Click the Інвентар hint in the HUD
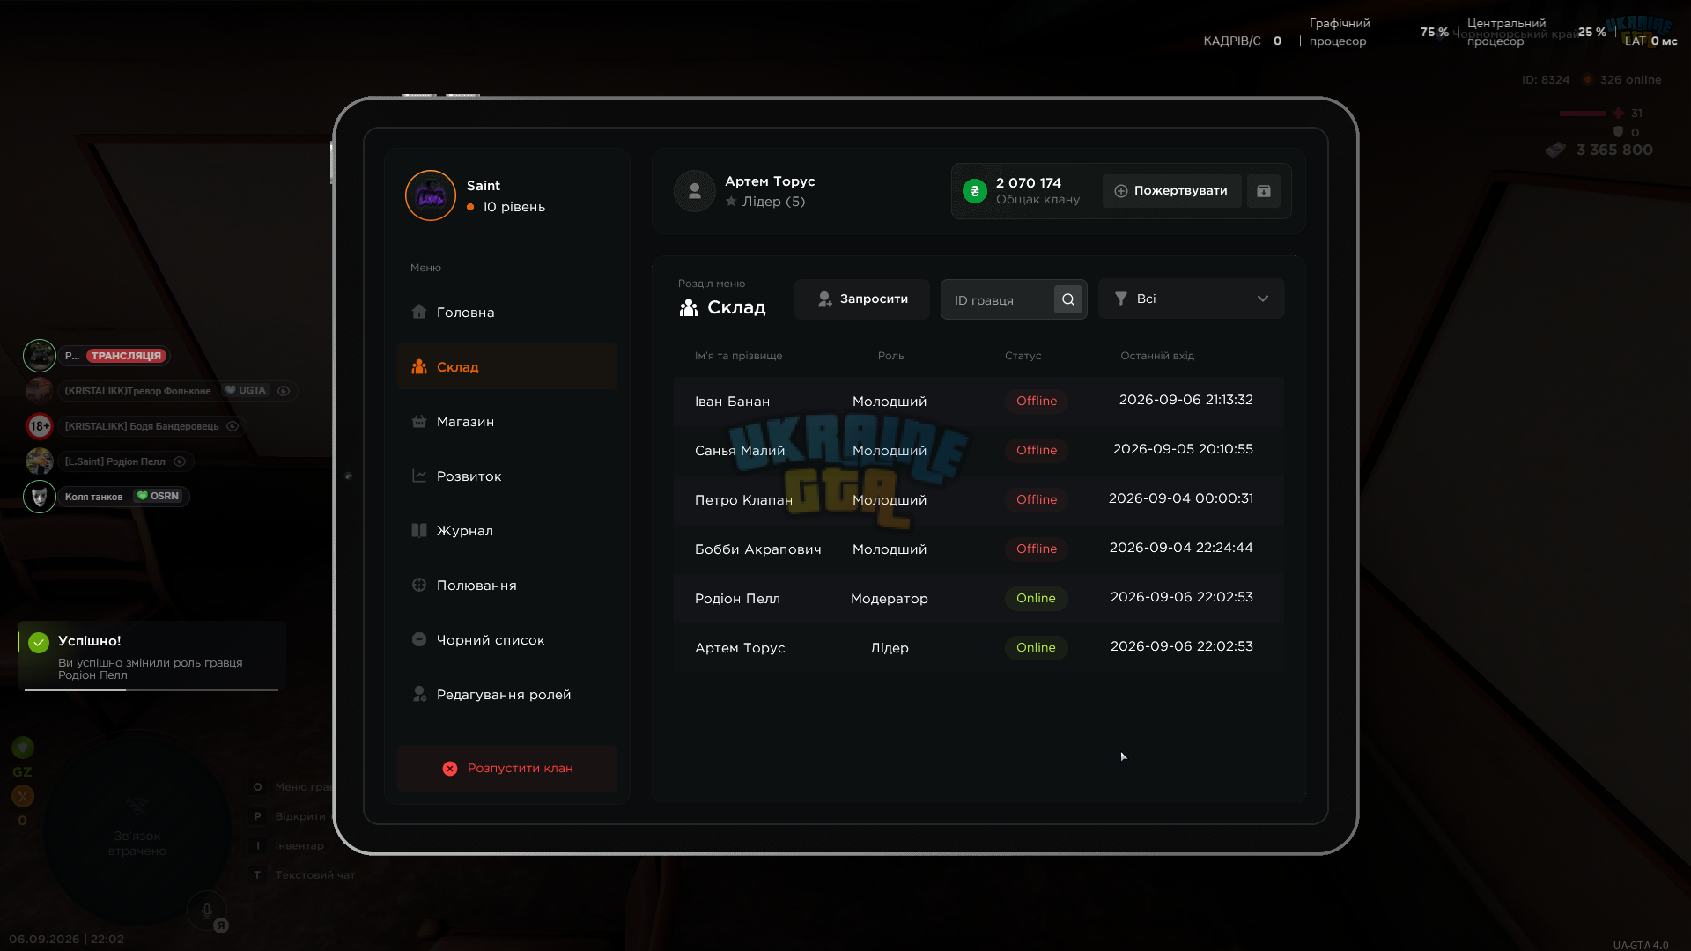Image resolution: width=1691 pixels, height=951 pixels. 299,846
